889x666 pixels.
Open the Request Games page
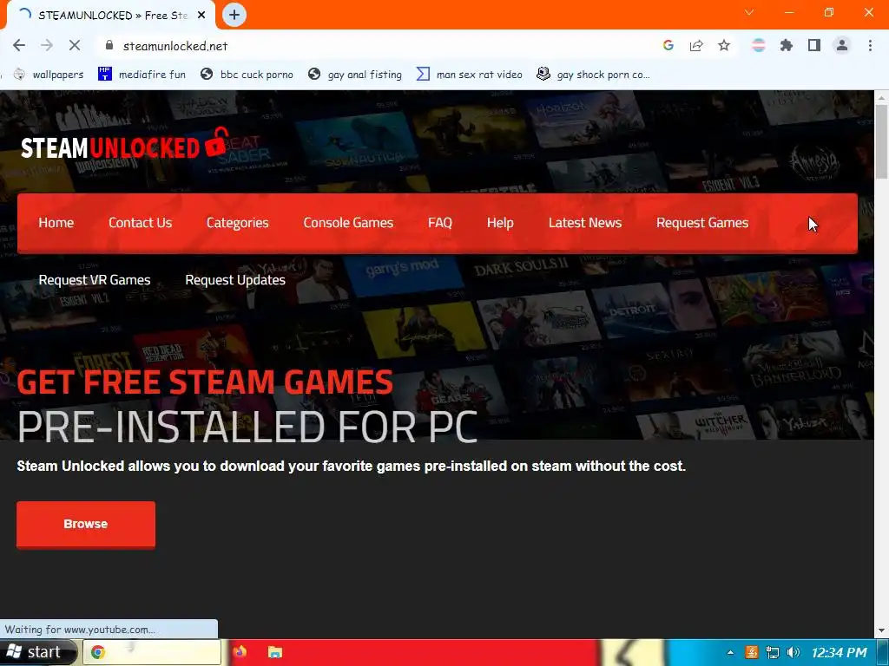702,223
